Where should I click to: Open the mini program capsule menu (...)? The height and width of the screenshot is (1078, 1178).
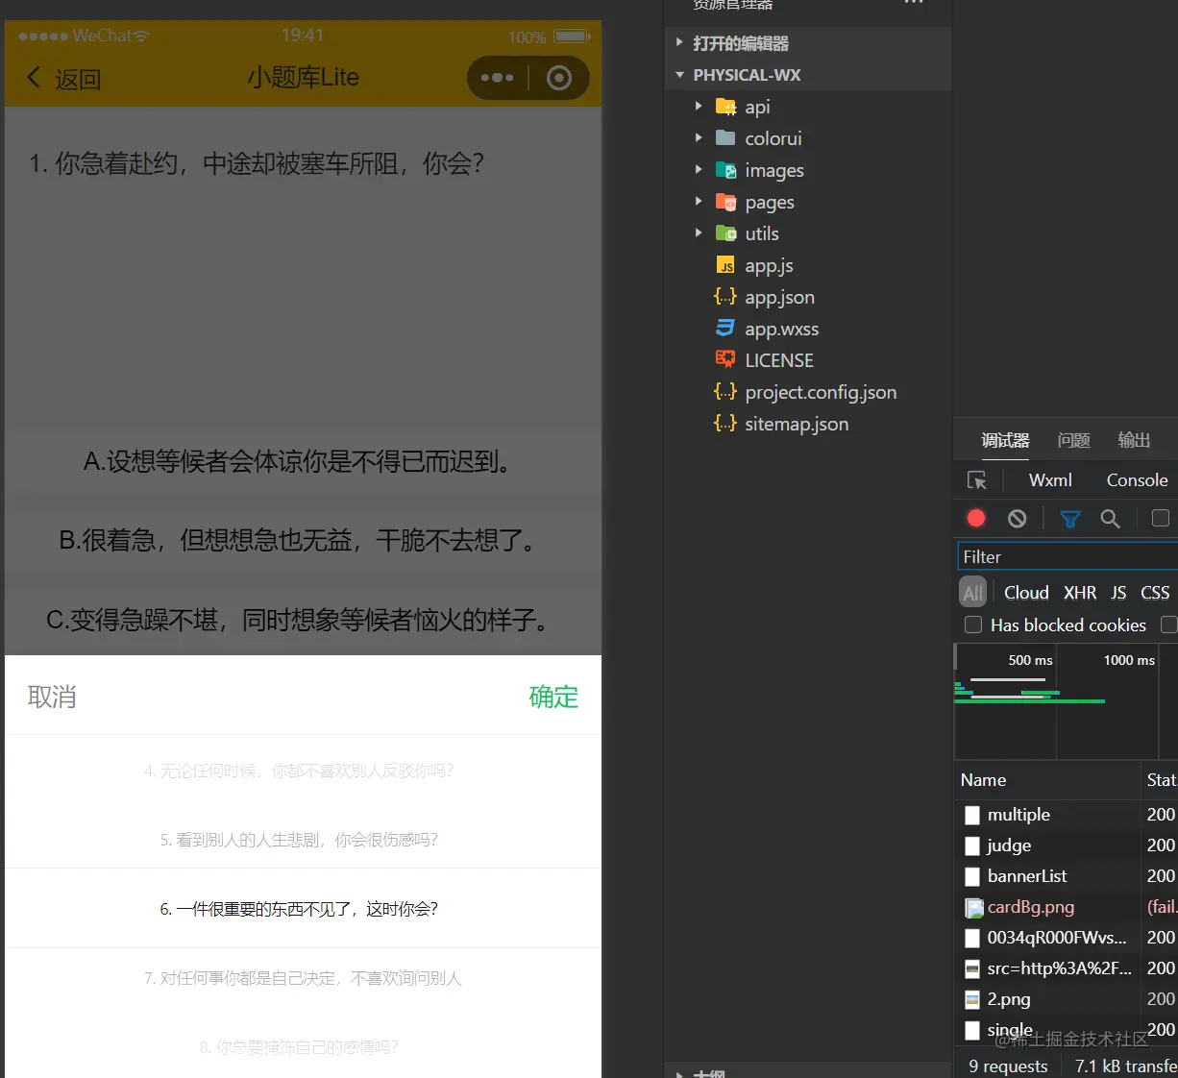pos(497,78)
